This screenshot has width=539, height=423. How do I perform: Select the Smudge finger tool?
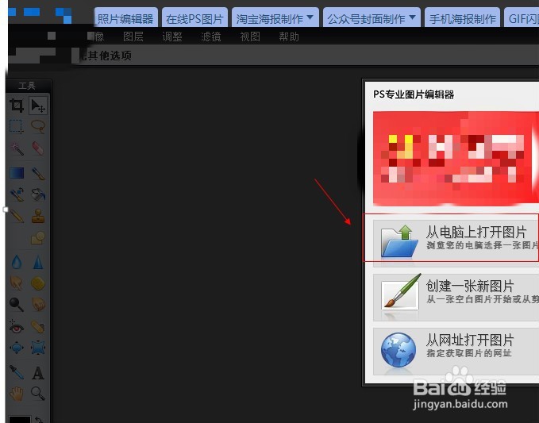point(17,283)
